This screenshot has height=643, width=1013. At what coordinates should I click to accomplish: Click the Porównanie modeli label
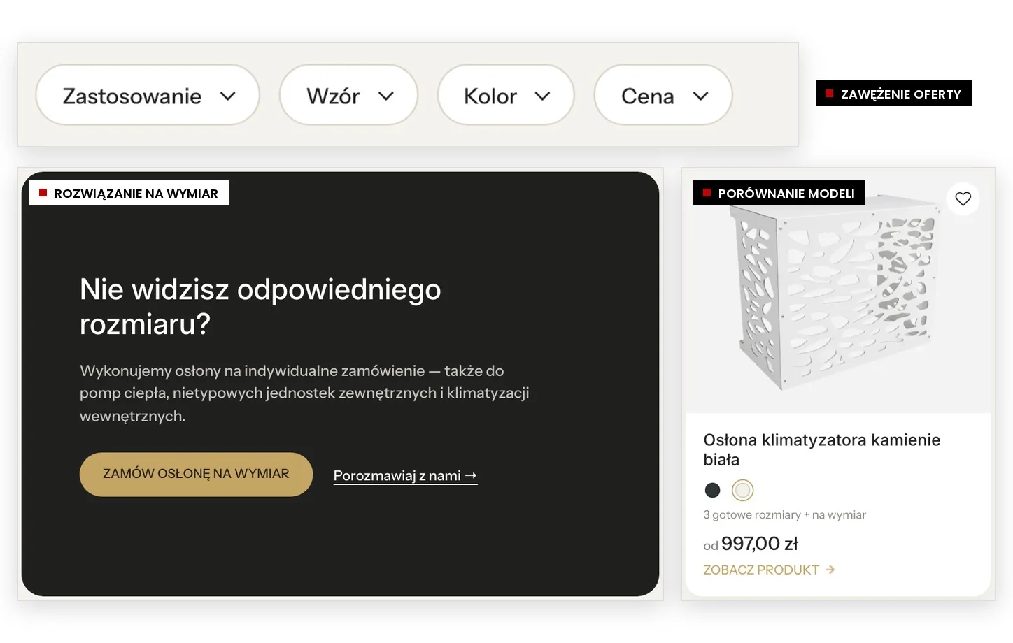point(779,193)
